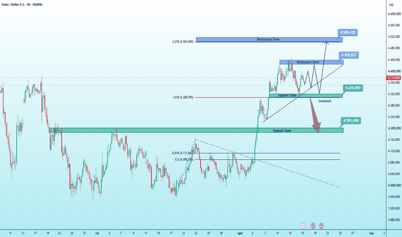The image size is (402, 237).
Task: Open the USD currency selector
Action: [x=391, y=5]
